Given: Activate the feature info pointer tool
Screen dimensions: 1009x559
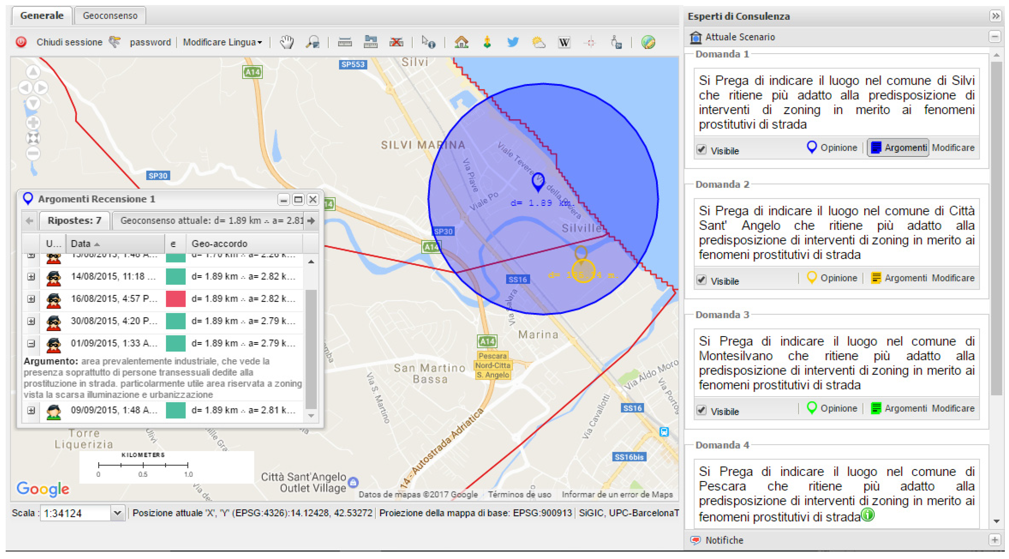Looking at the screenshot, I should coord(428,42).
